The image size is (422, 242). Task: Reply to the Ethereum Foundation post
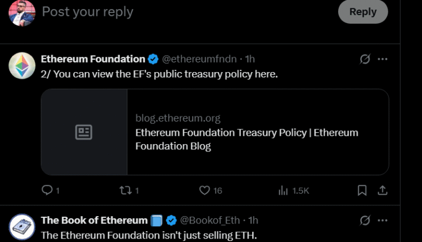[x=47, y=191]
